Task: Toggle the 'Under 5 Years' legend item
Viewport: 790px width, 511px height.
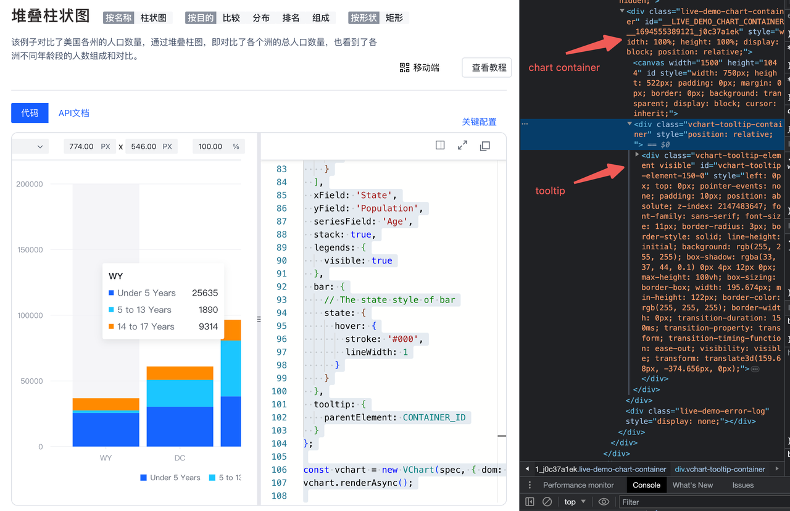Action: pos(170,478)
